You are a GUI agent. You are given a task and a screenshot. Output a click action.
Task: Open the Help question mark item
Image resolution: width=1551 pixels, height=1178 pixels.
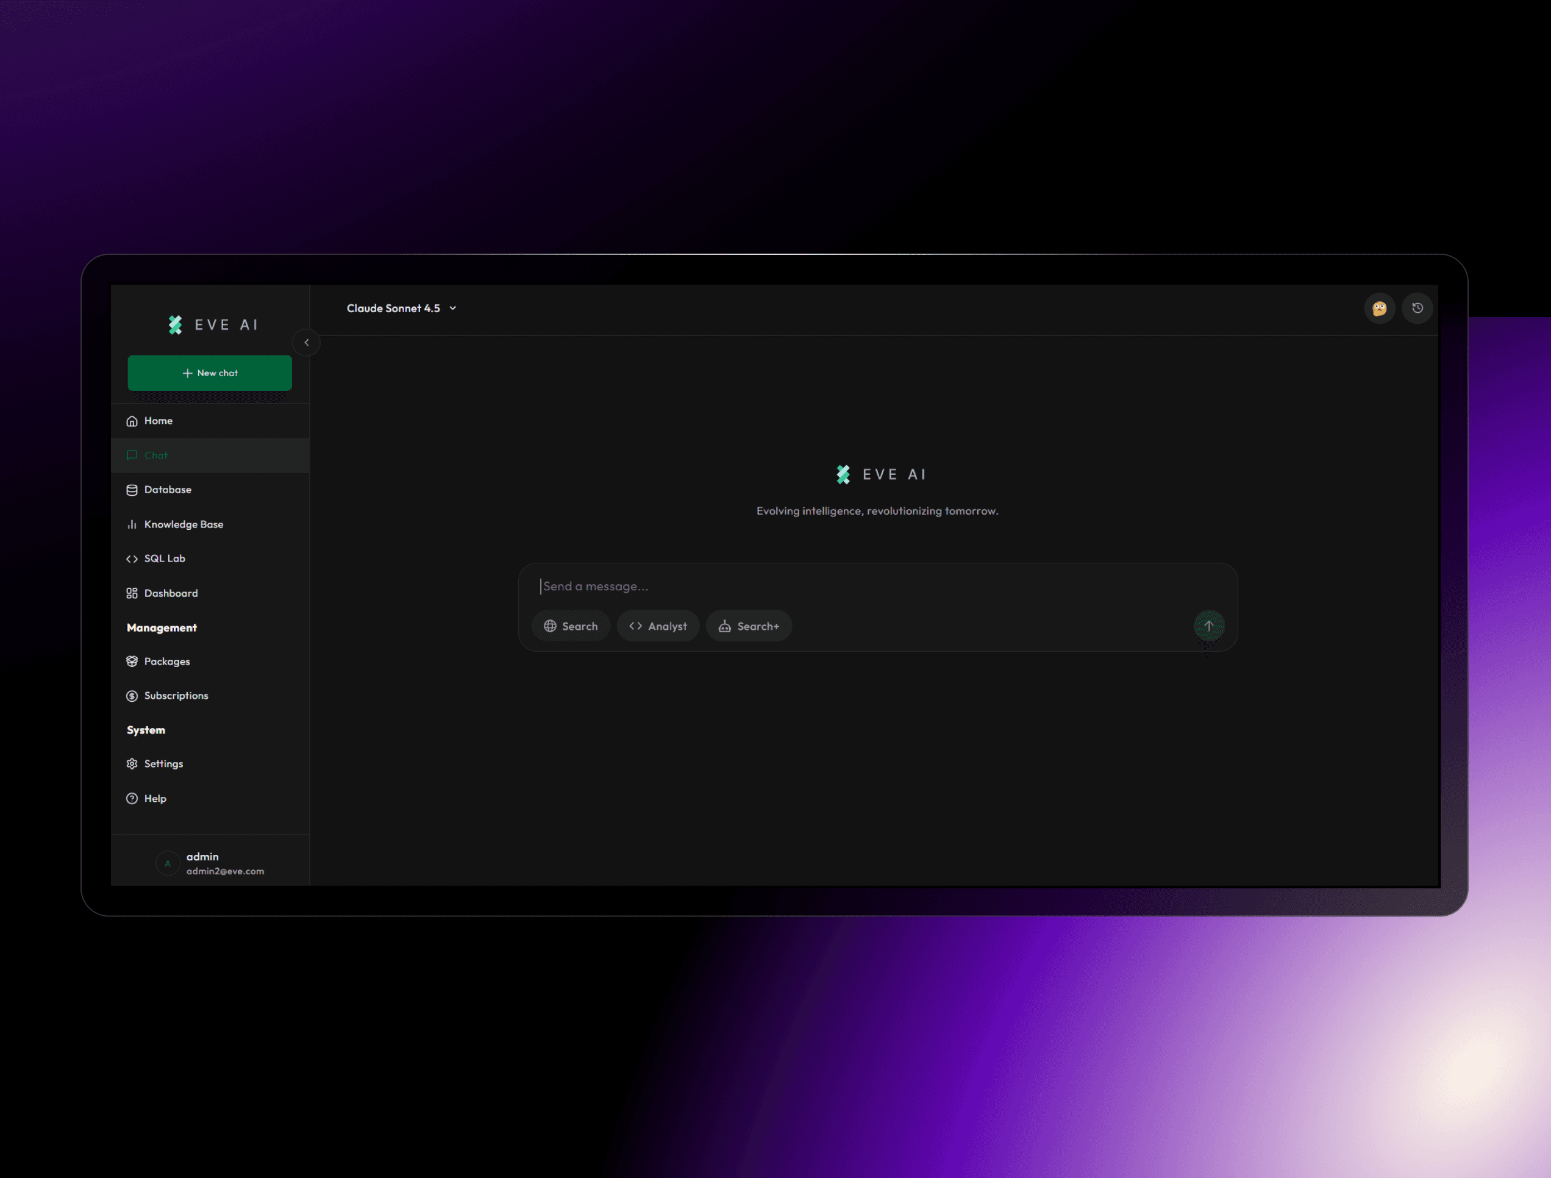154,798
